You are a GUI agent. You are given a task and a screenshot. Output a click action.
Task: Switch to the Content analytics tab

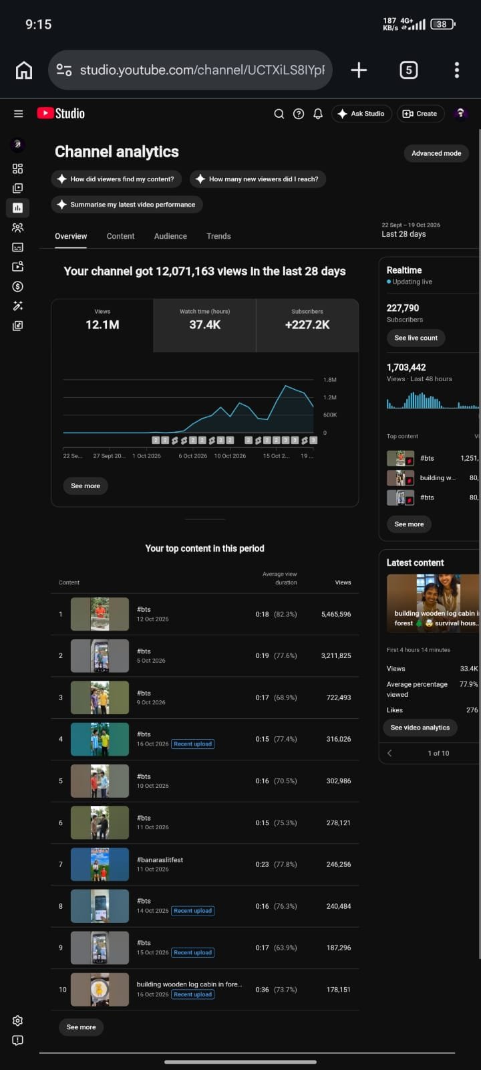[120, 236]
